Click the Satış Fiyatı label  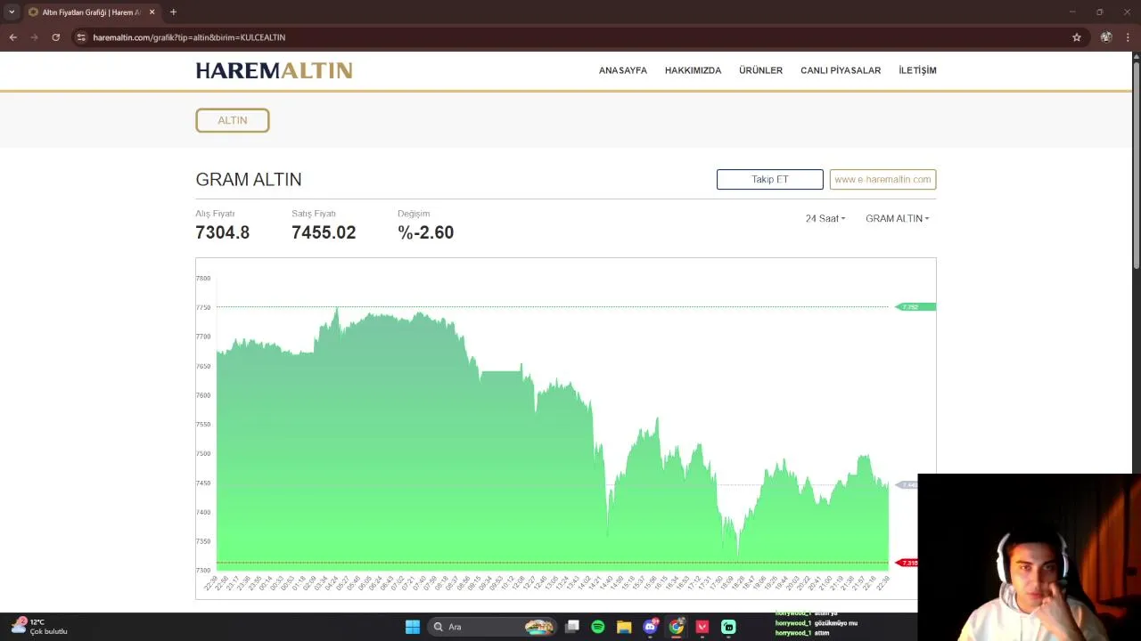[314, 214]
